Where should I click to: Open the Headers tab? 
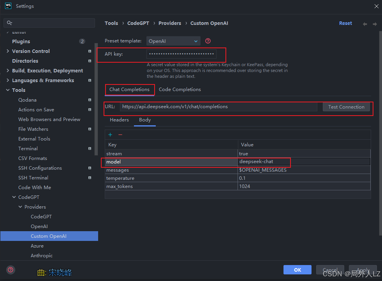119,120
